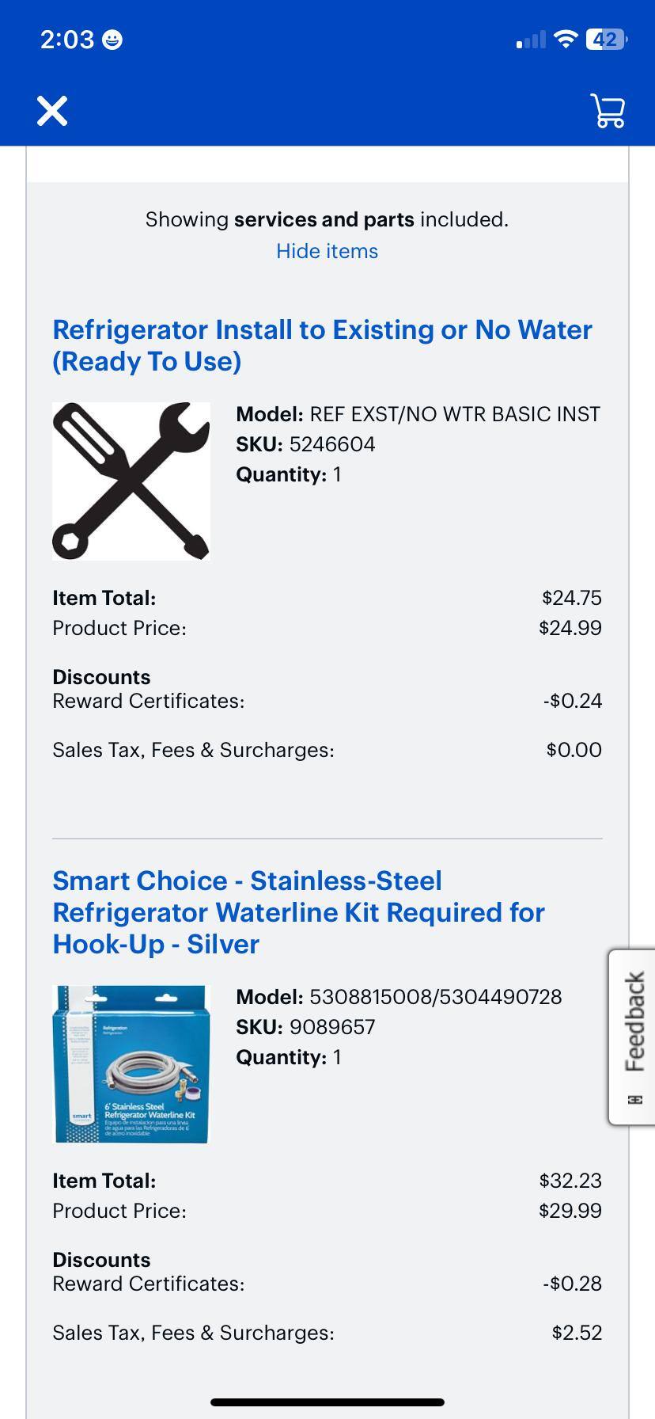The image size is (655, 1419).
Task: Tap the X close icon
Action: click(x=52, y=111)
